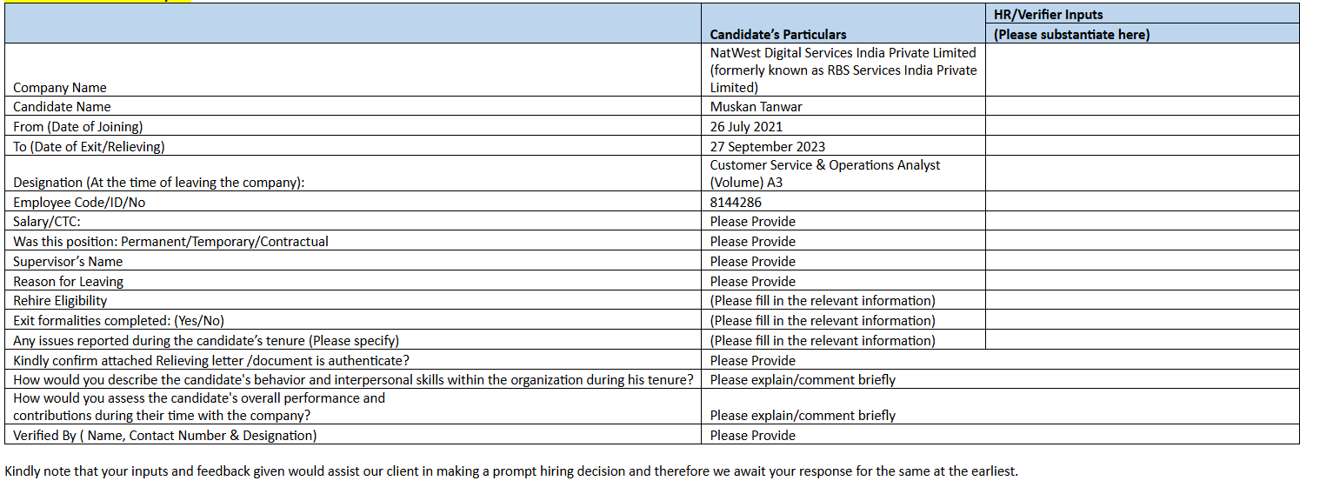Click the NatWest Digital Services company name cell
Viewport: 1333px width, 494px height.
(x=843, y=70)
